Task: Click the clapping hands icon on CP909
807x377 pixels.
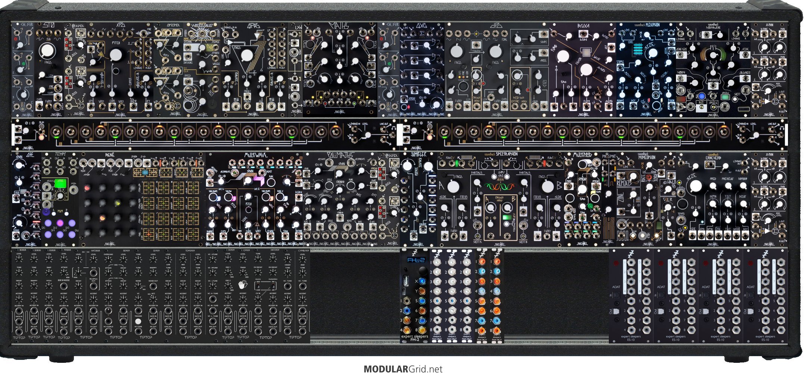Action: coord(243,285)
